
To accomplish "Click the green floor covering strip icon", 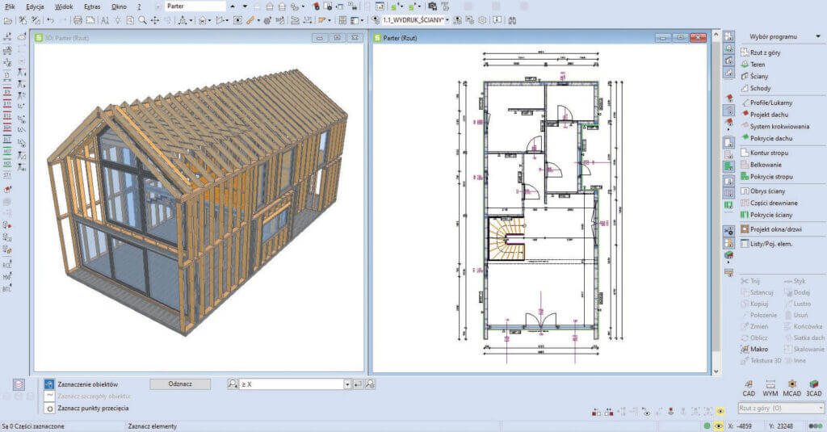I will (728, 166).
